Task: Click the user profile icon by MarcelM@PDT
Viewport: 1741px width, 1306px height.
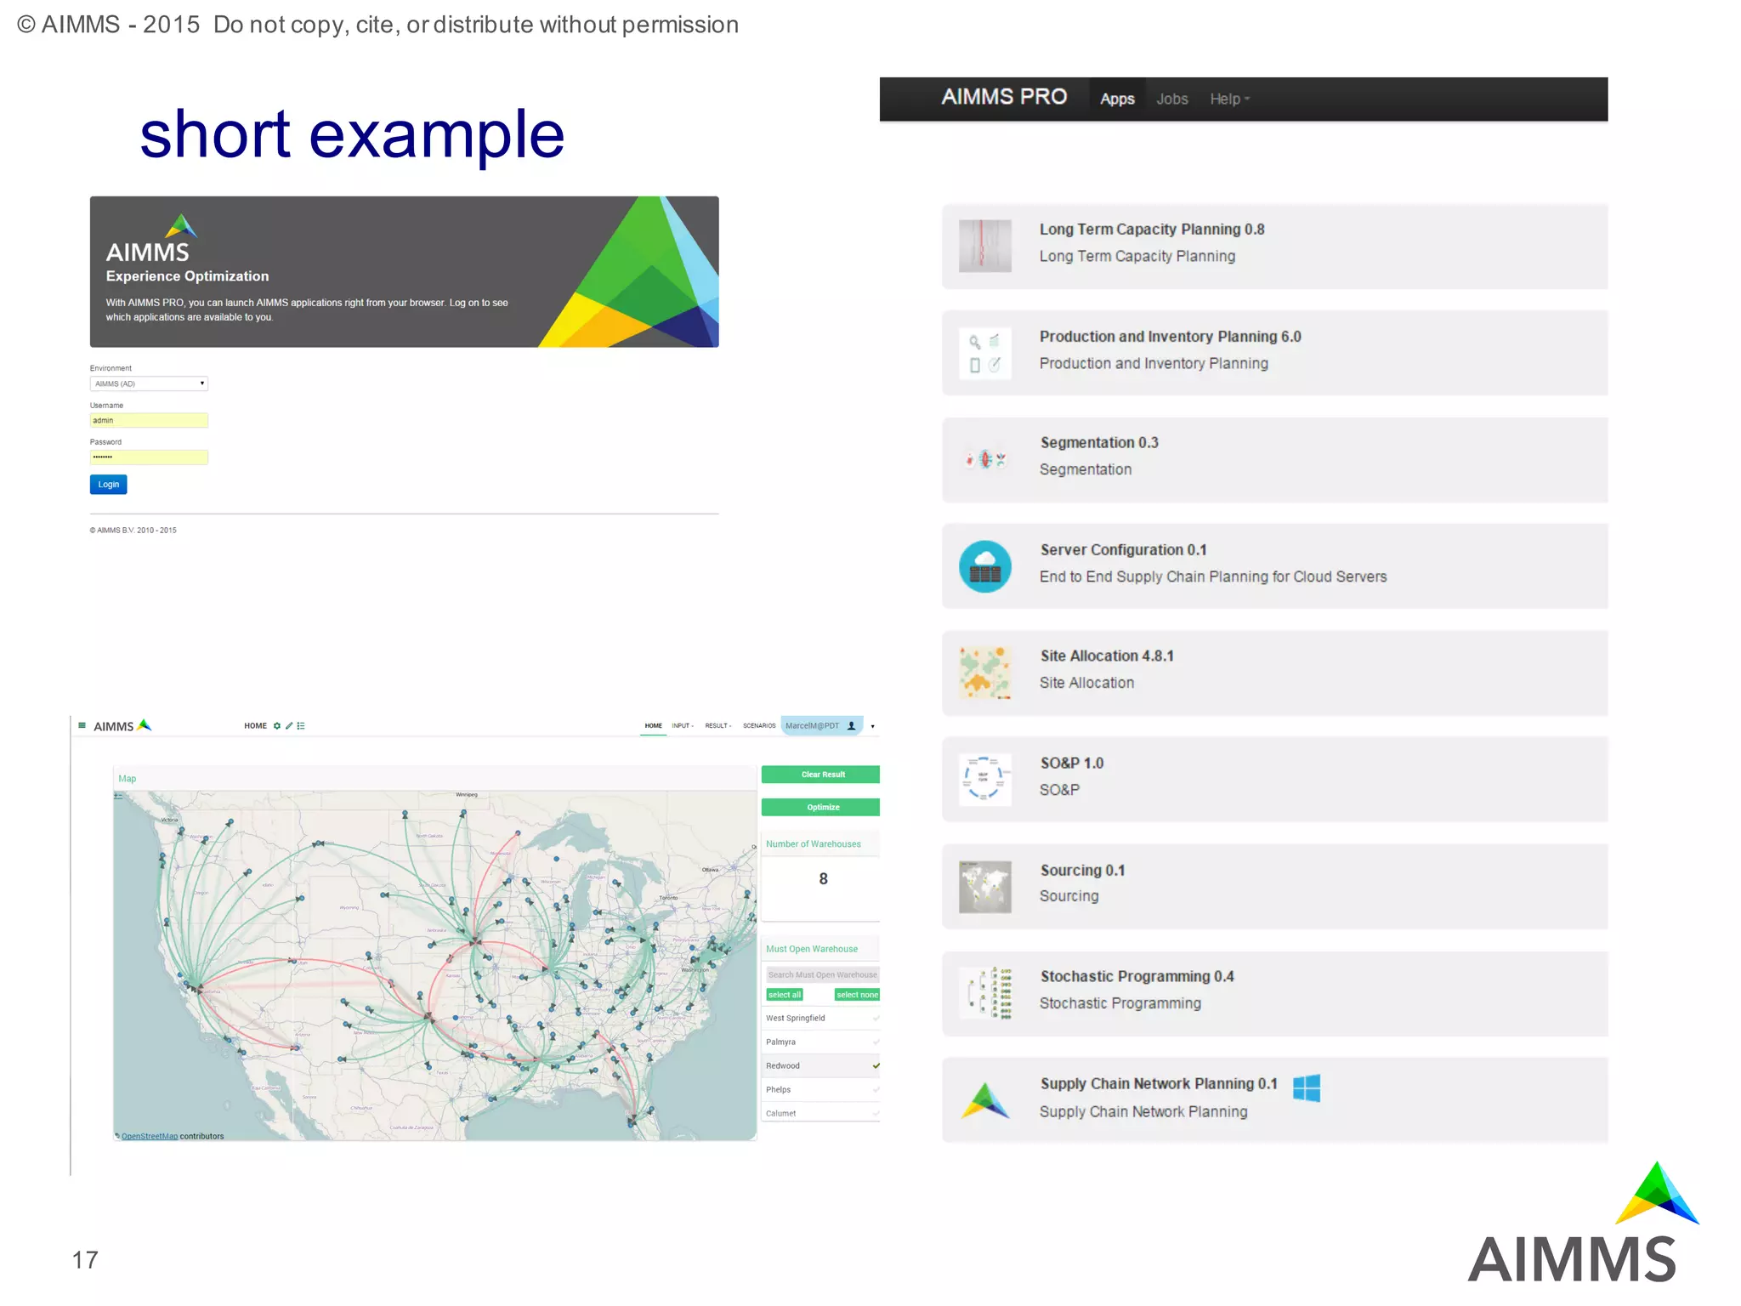Action: 851,725
